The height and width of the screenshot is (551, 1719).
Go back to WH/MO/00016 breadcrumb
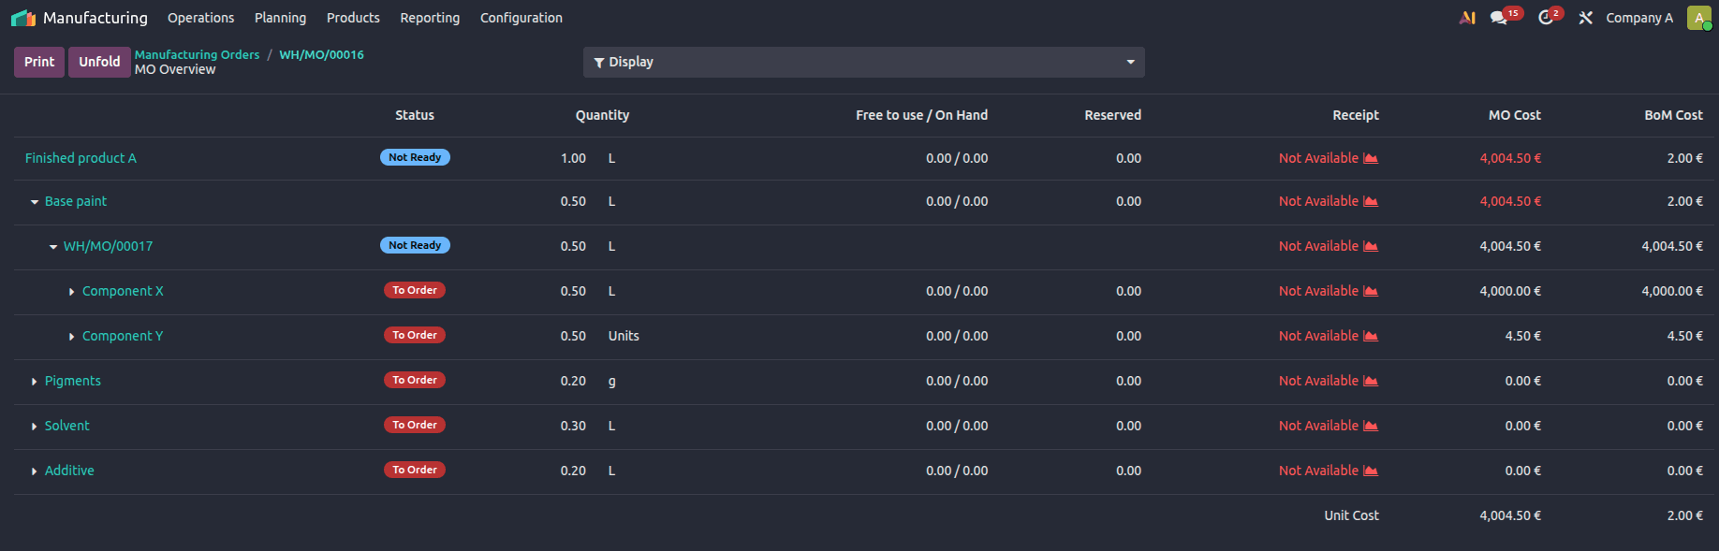point(321,54)
